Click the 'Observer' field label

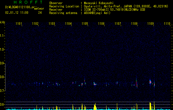tap(56, 3)
